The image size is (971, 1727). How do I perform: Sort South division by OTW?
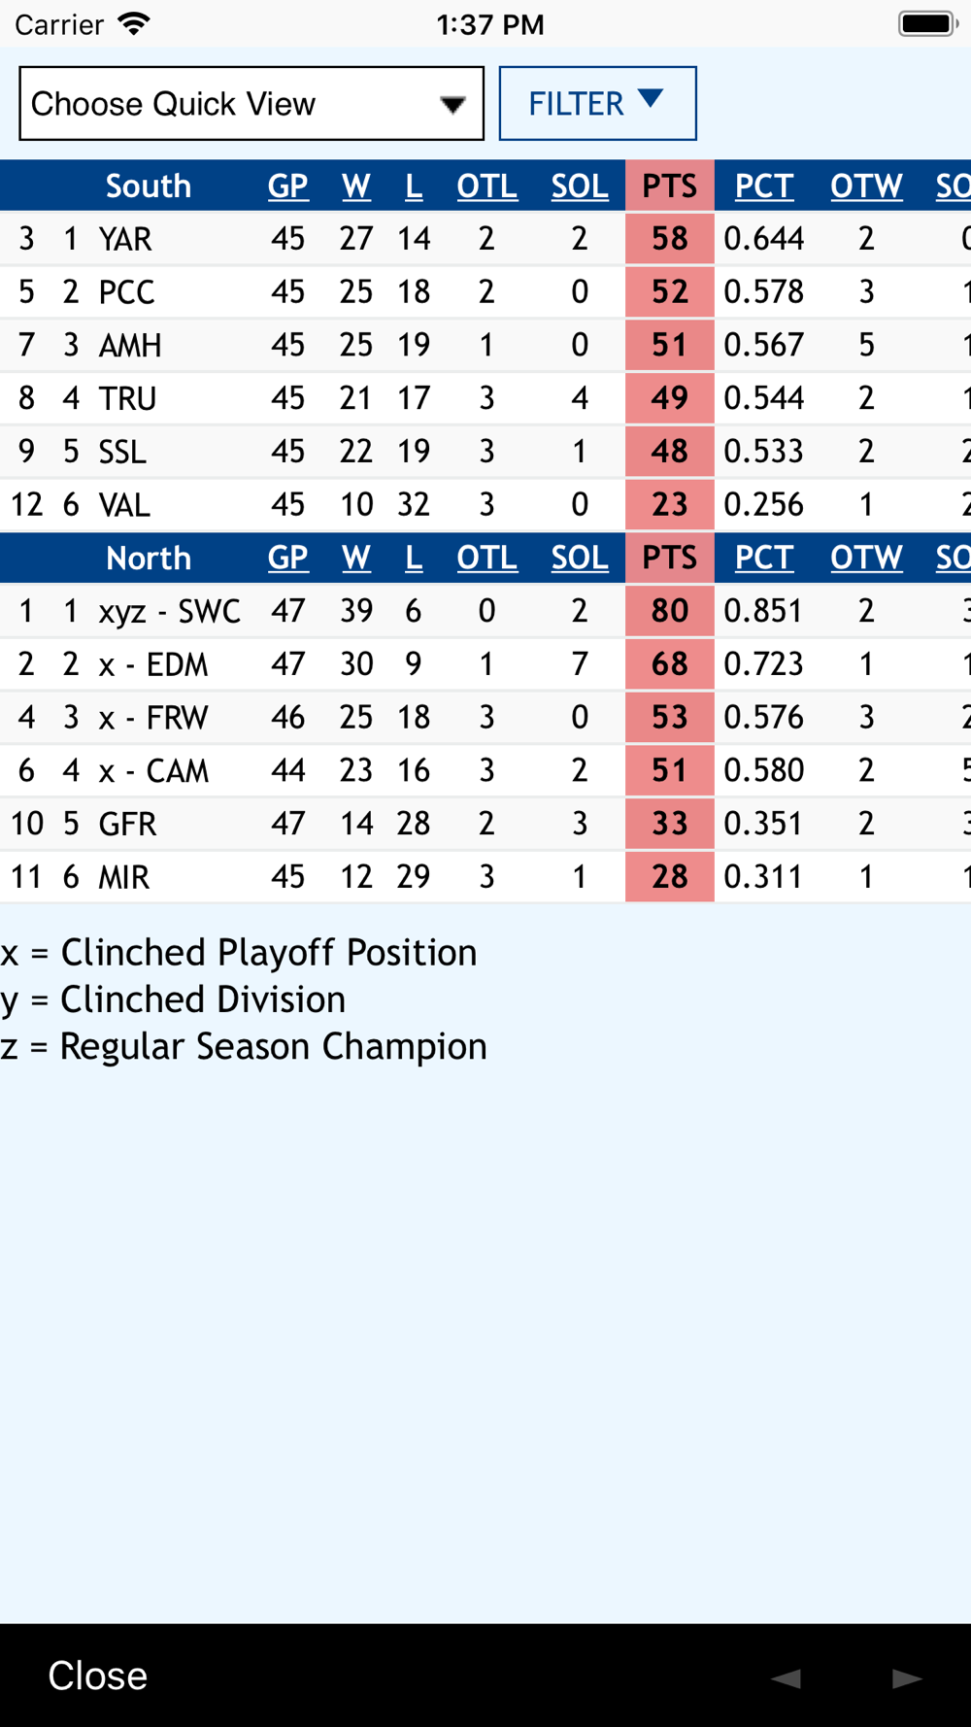866,186
